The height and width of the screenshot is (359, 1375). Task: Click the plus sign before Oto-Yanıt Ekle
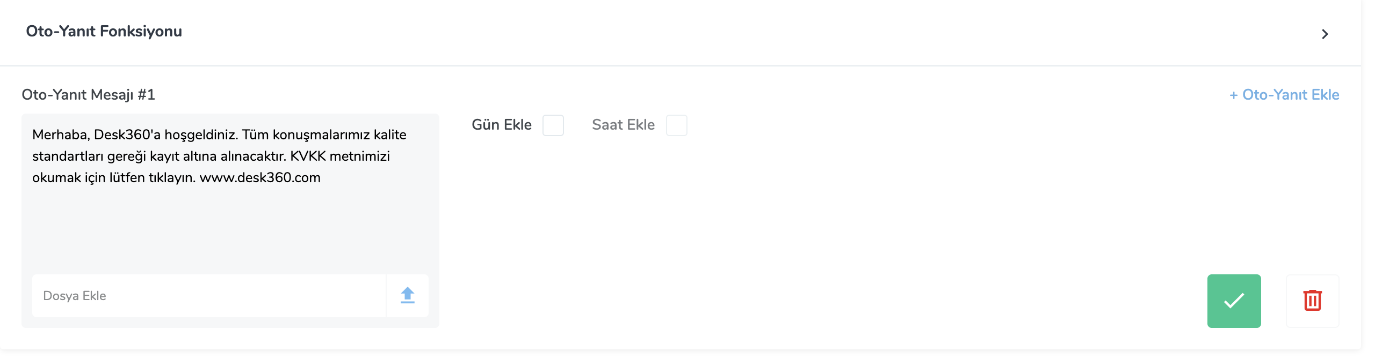pos(1234,95)
